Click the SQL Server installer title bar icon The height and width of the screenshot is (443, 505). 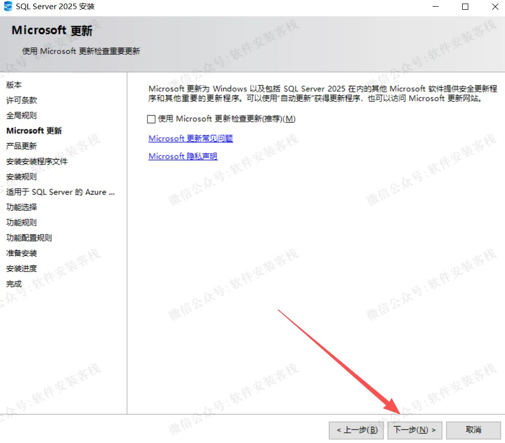(8, 6)
